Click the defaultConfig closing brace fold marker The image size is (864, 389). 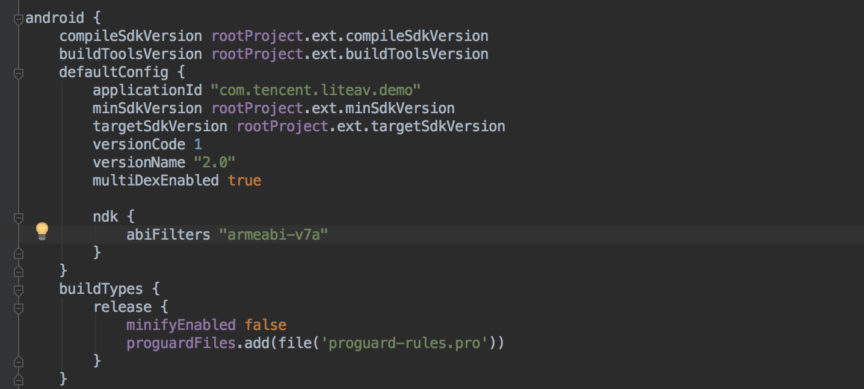coord(19,272)
